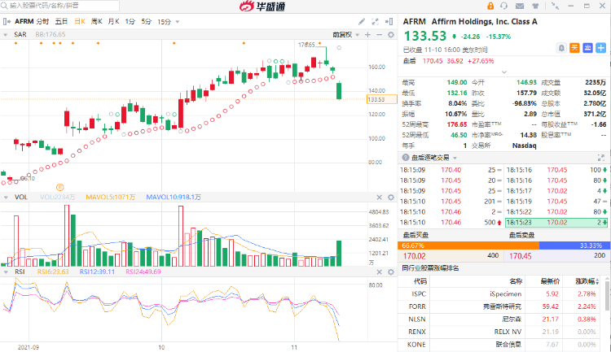Open FORR stock row
The image size is (611, 352).
pos(501,306)
